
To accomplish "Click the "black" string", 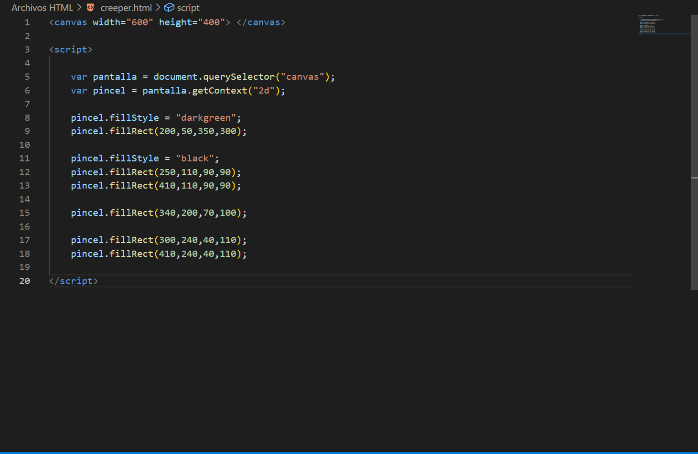I will (x=195, y=158).
